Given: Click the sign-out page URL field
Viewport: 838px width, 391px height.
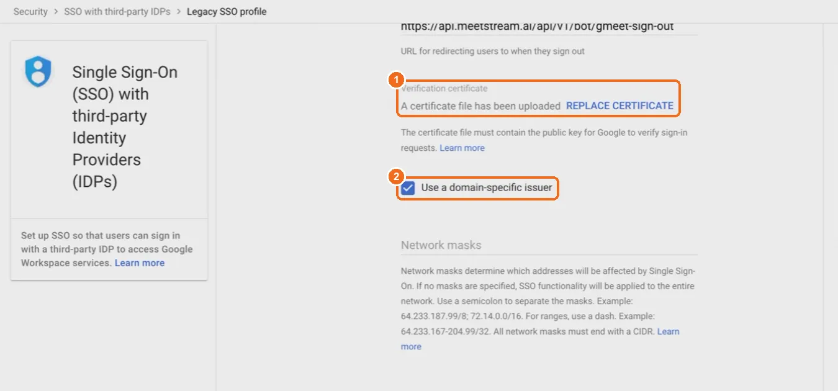Looking at the screenshot, I should [x=549, y=28].
